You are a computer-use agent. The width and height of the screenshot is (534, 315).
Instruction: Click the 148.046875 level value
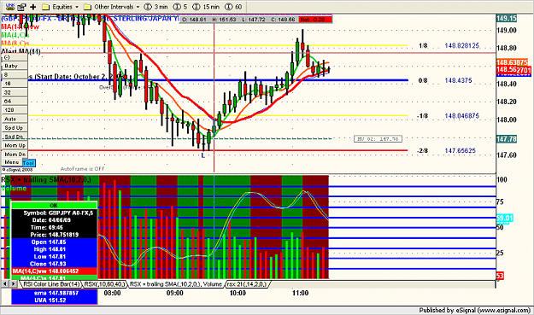[x=461, y=116]
